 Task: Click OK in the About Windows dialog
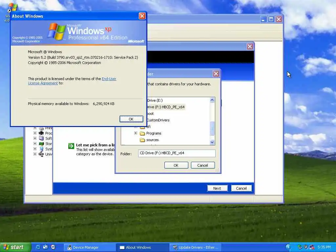click(x=131, y=119)
